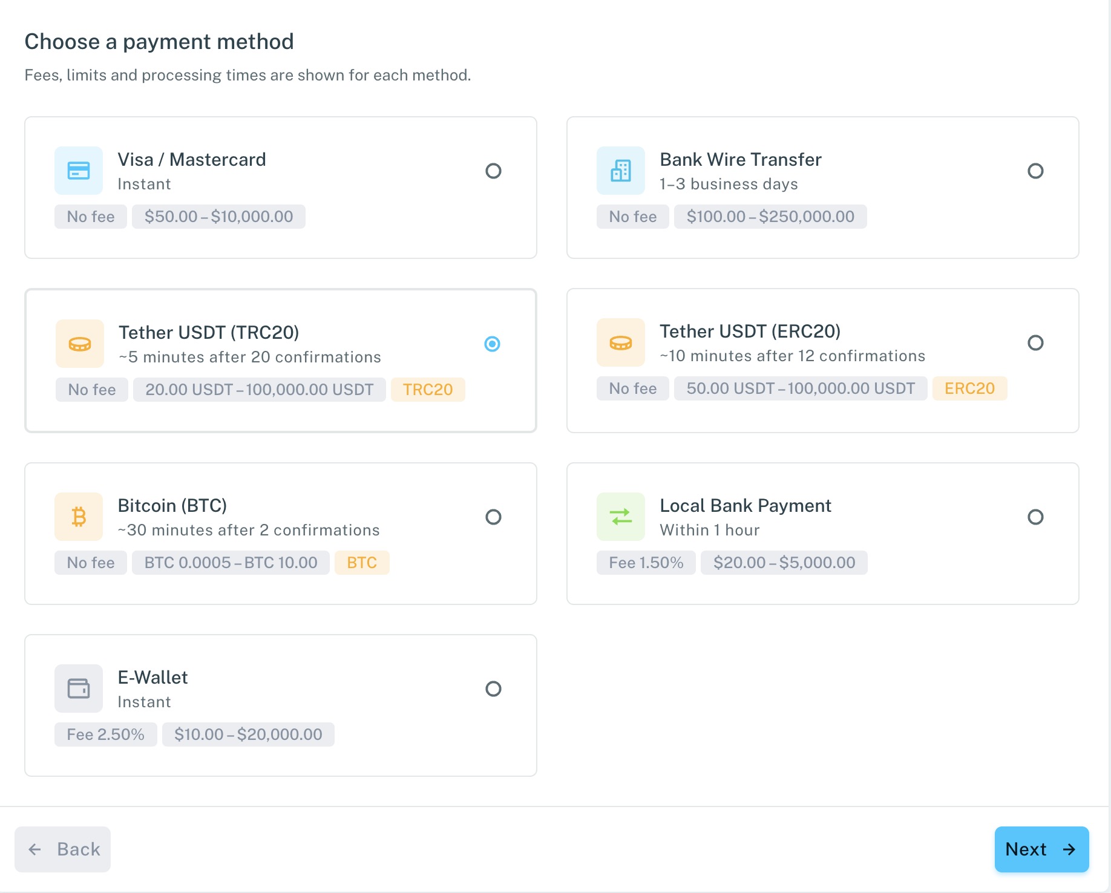Click the orange BTC network tag
This screenshot has height=893, width=1111.
pos(362,563)
